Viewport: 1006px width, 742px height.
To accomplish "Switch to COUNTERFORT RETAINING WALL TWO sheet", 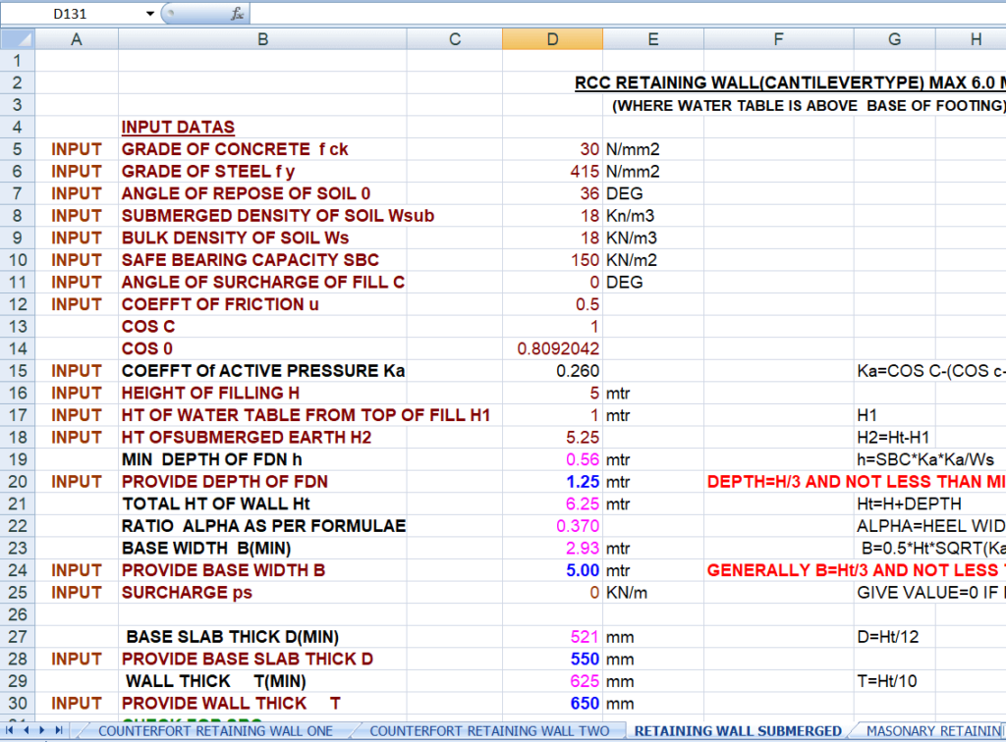I will tap(488, 730).
